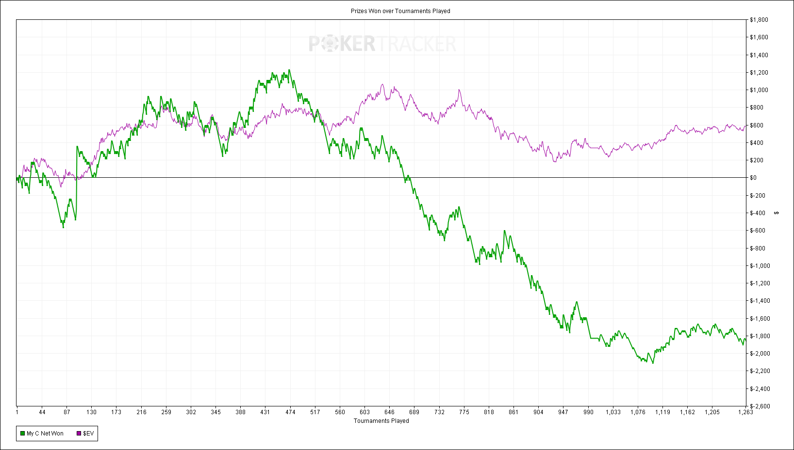794x450 pixels.
Task: Click the y-axis label $1,400
Action: [x=759, y=55]
